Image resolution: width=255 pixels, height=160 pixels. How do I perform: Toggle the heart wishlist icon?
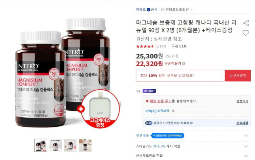(x=246, y=33)
